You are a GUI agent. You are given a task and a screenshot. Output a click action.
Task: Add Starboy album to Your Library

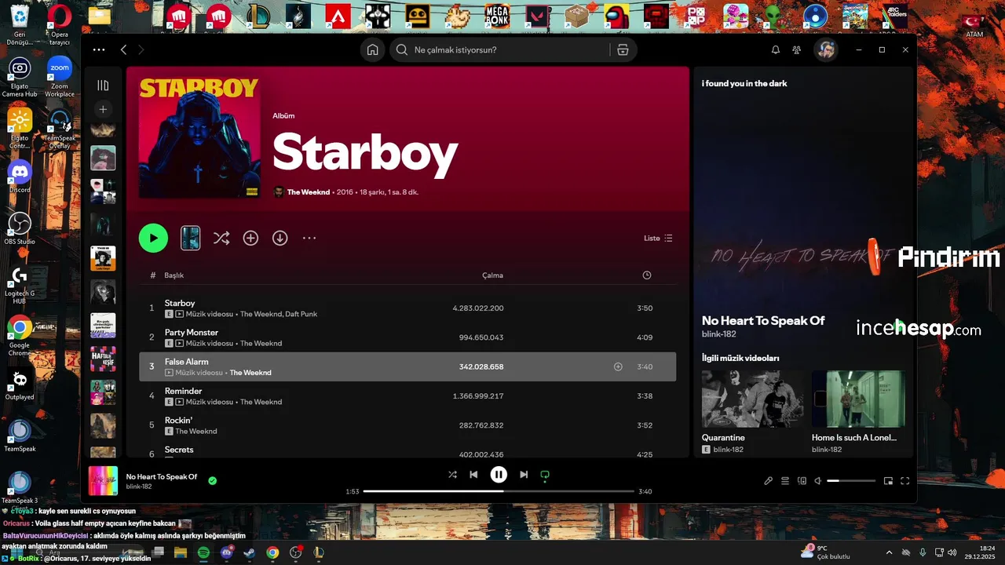250,238
